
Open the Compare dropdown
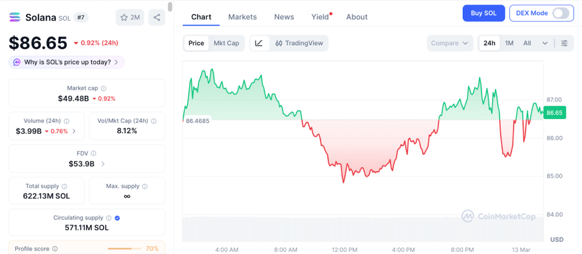(x=450, y=43)
